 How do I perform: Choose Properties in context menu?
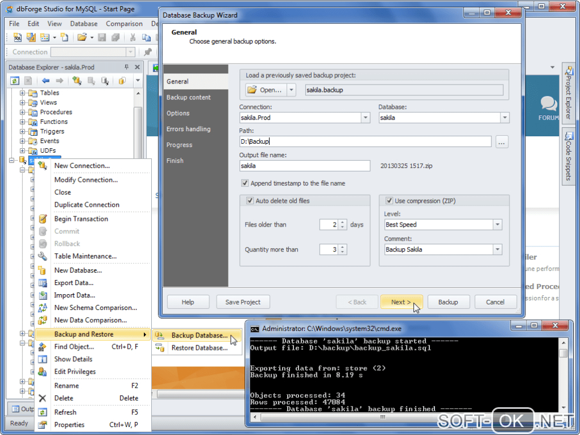click(x=93, y=425)
